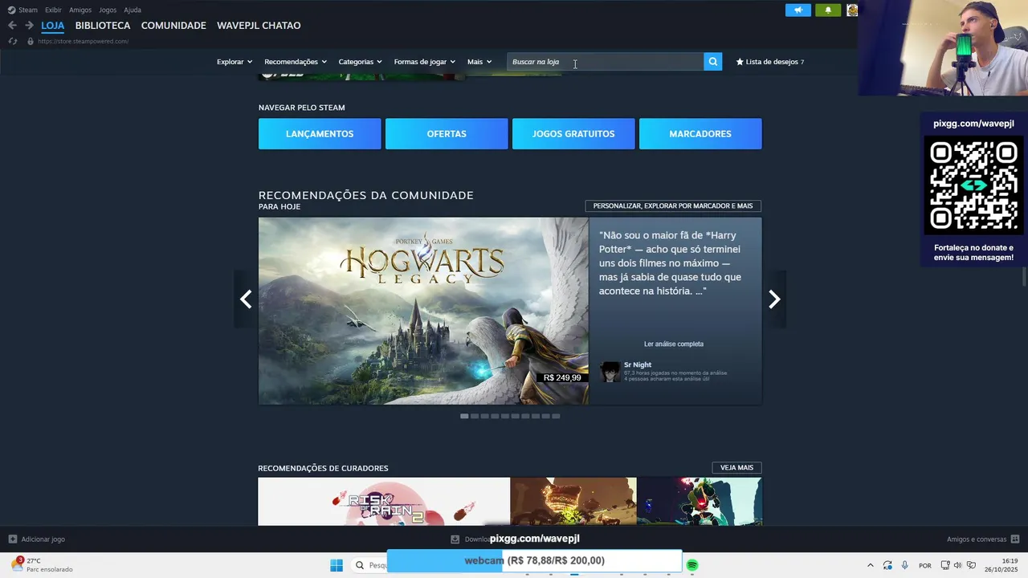
Task: Click the POR language indicator
Action: (x=925, y=565)
